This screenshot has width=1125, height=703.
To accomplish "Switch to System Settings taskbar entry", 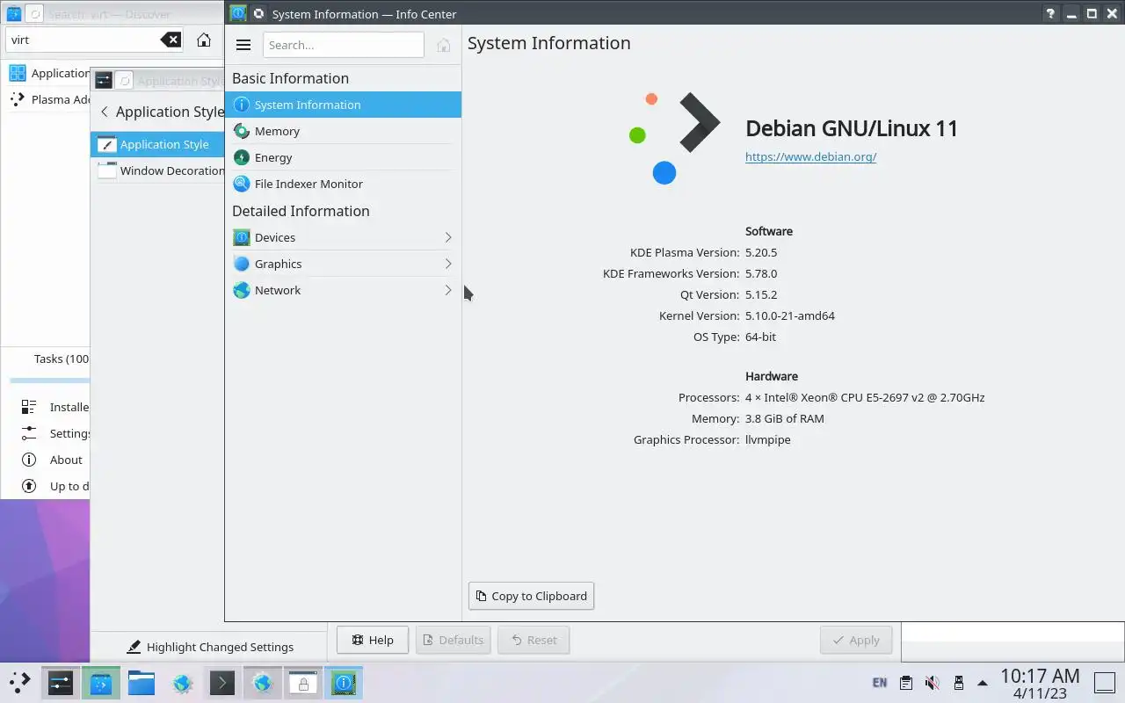I will click(x=61, y=683).
